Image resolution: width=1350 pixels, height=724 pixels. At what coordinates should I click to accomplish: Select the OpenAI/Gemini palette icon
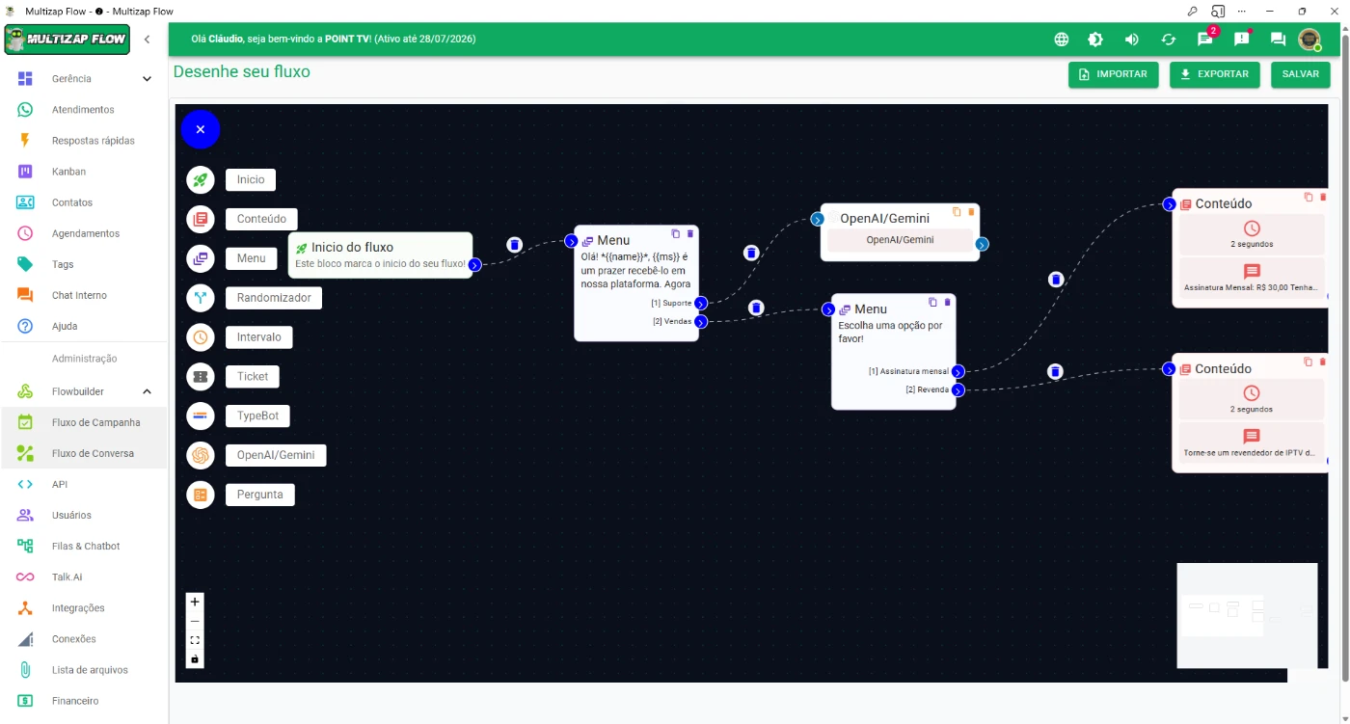[x=201, y=455]
